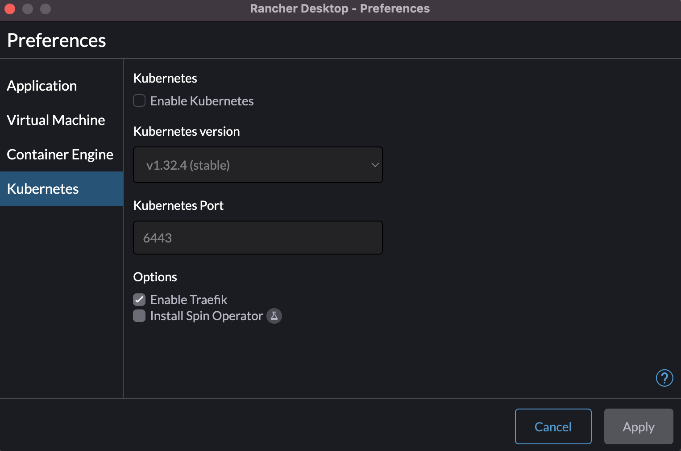Open the Kubernetes version dropdown

258,165
